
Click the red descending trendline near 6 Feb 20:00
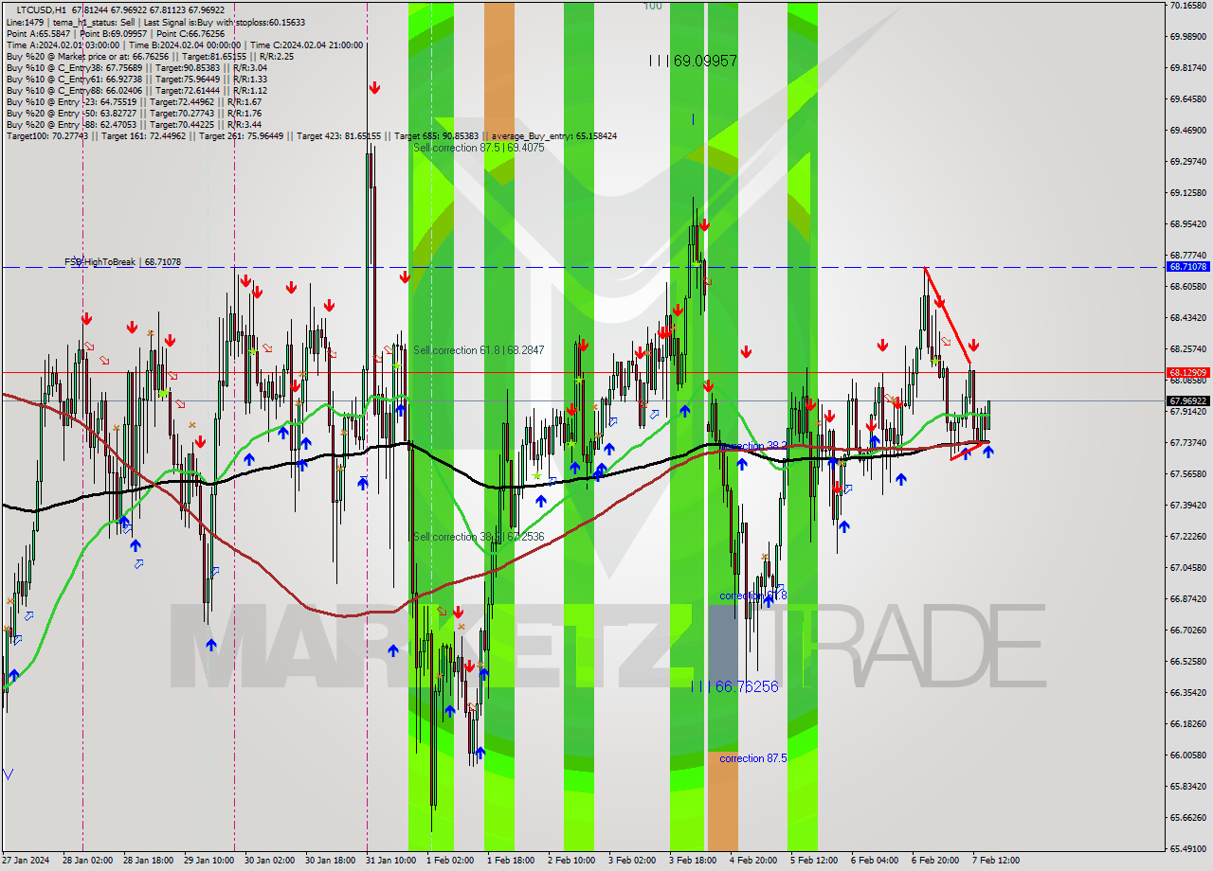coord(947,315)
